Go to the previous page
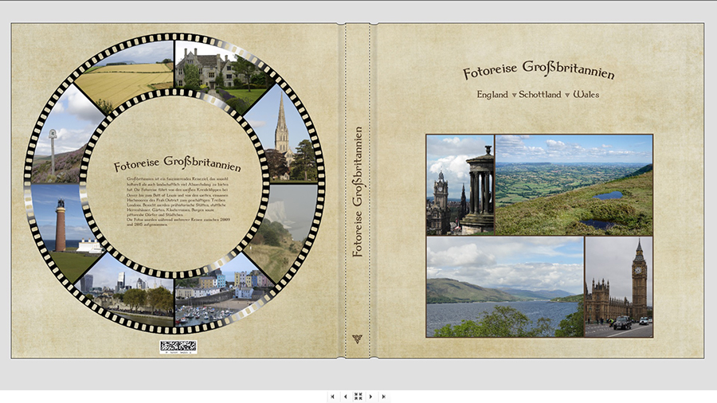The width and height of the screenshot is (717, 403). click(345, 397)
